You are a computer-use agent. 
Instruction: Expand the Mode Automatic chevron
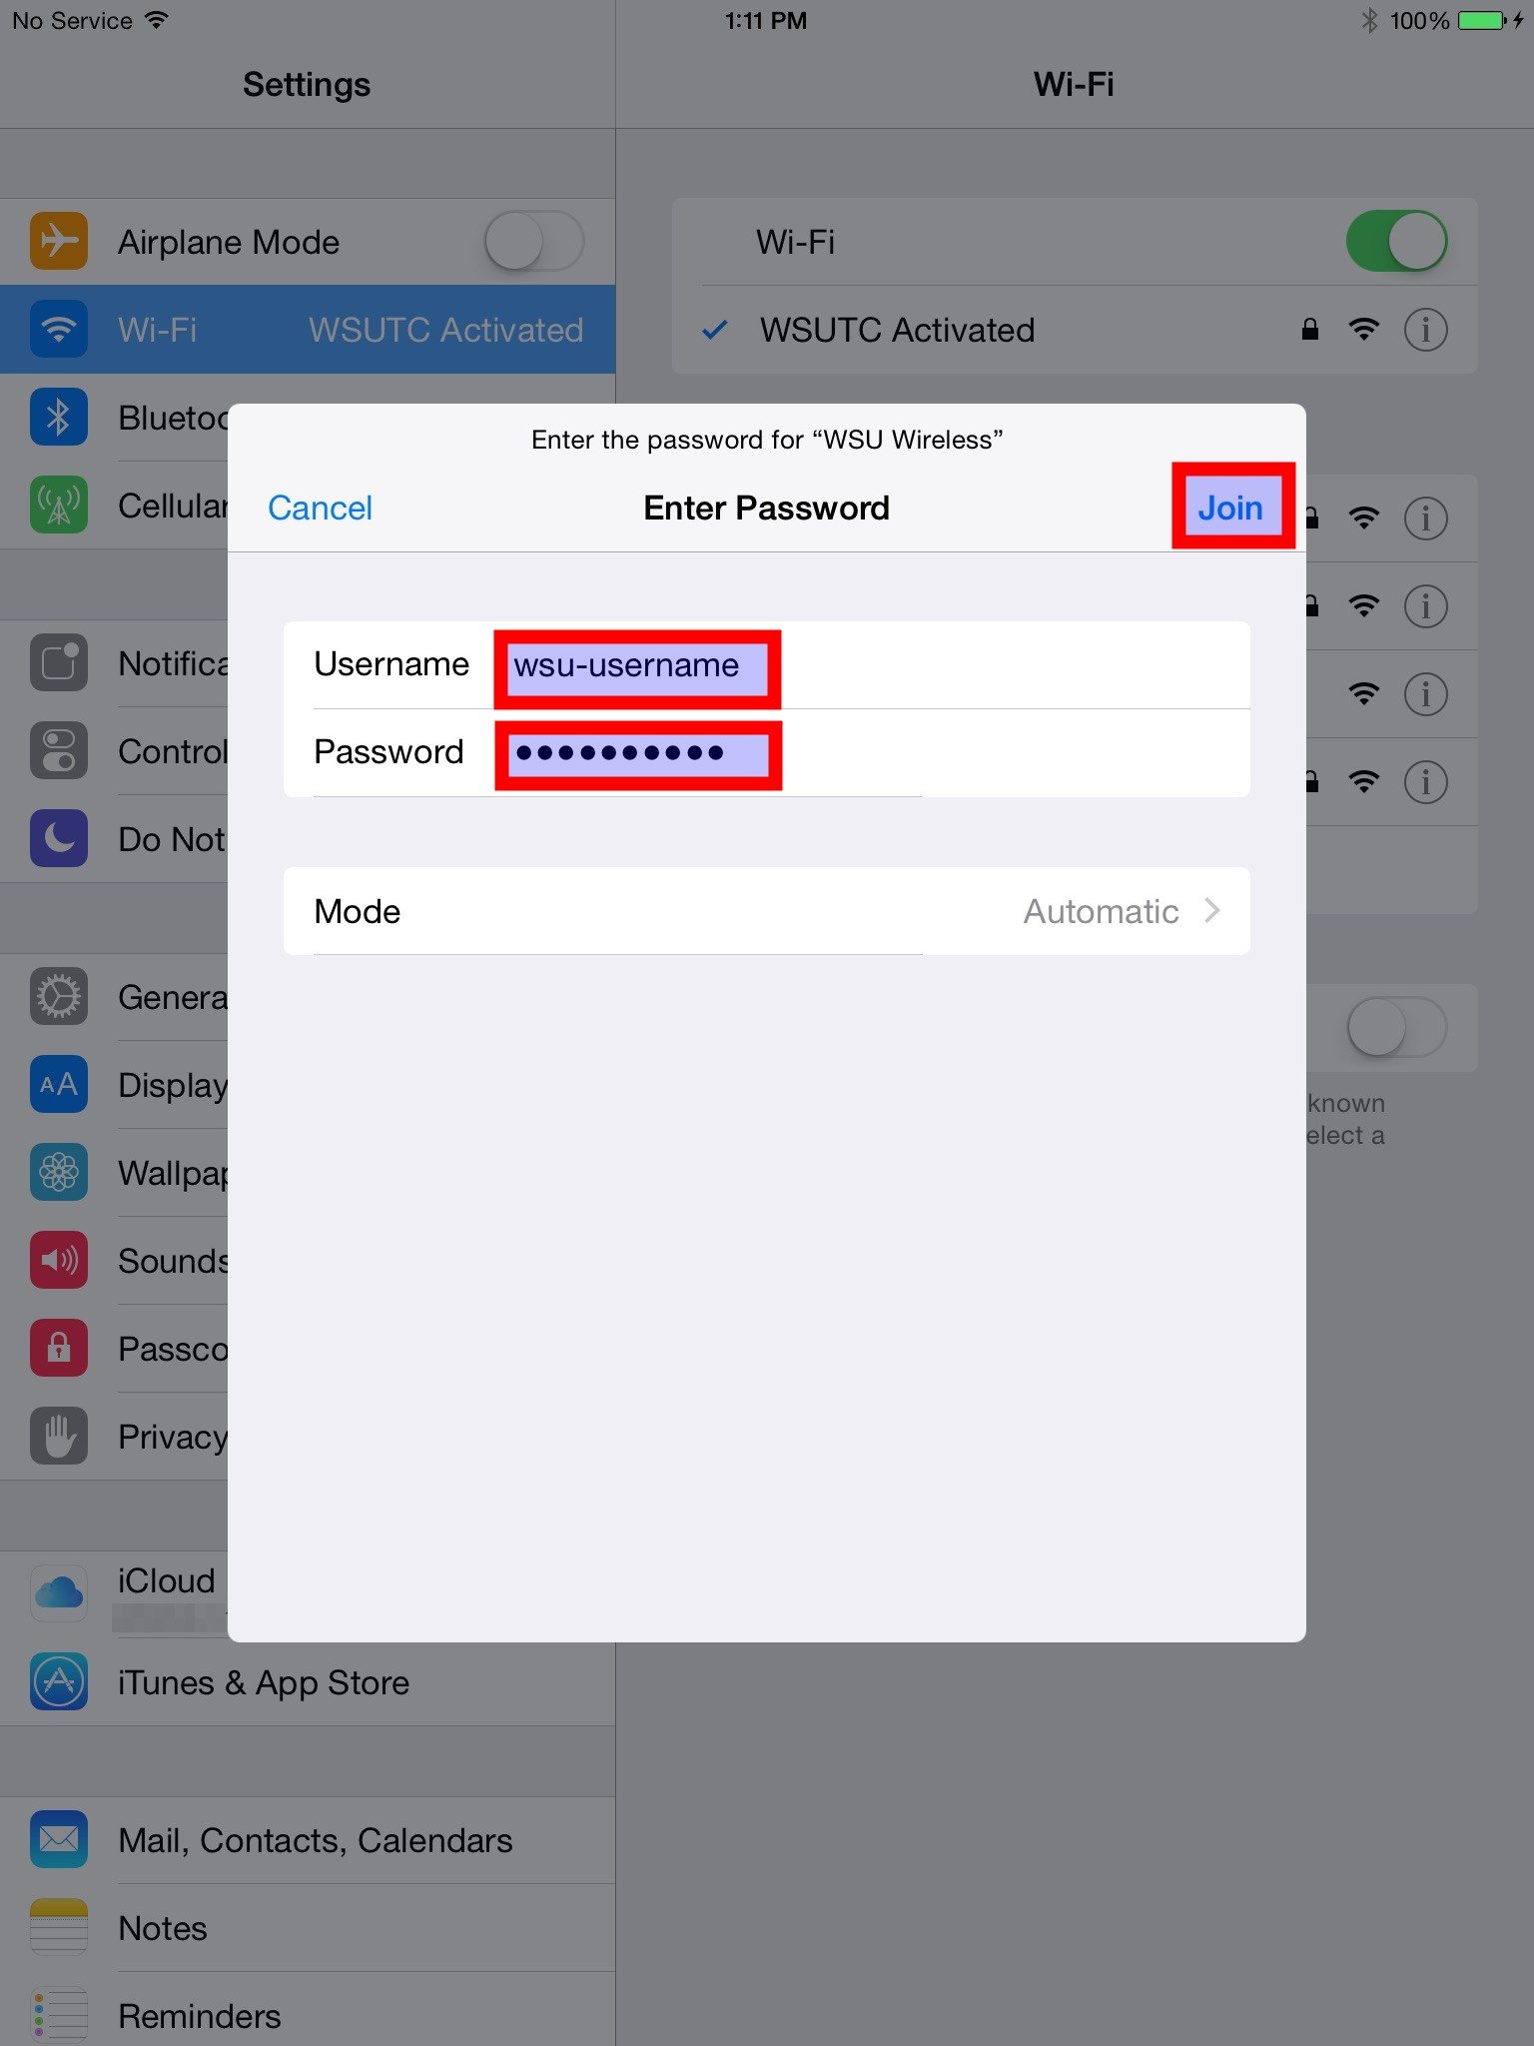1212,911
